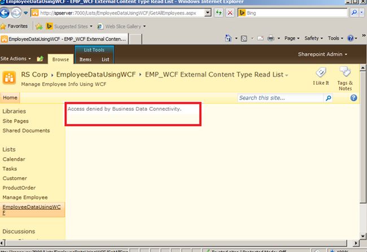Open the Page menu

(x=292, y=38)
